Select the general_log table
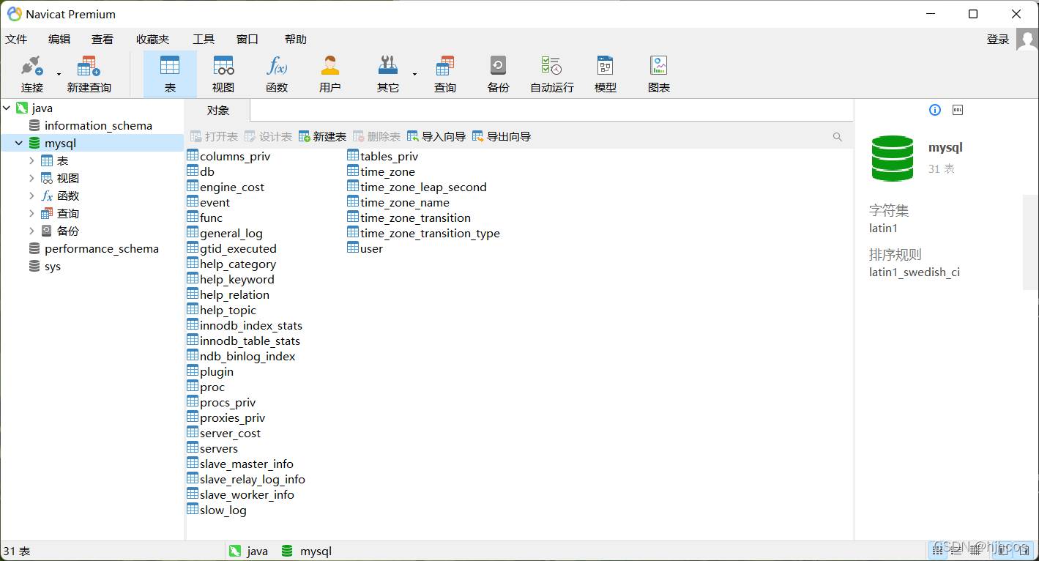Image resolution: width=1039 pixels, height=561 pixels. pyautogui.click(x=225, y=234)
